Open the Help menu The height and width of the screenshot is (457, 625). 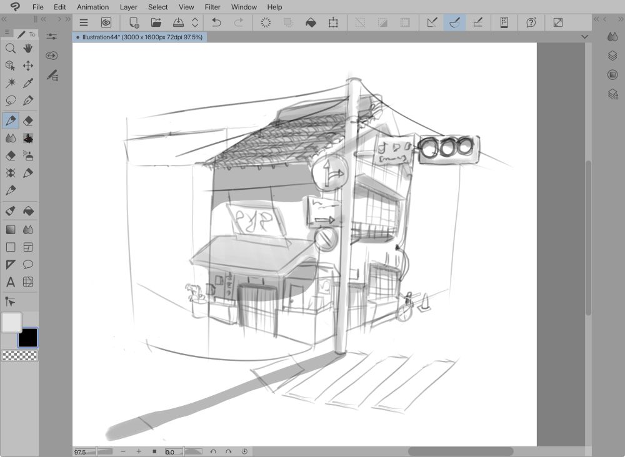tap(274, 7)
